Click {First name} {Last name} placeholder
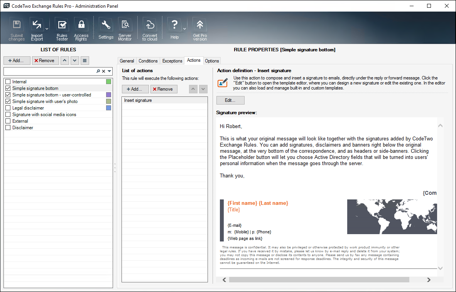Screen dimensions: 456x292 (258, 203)
